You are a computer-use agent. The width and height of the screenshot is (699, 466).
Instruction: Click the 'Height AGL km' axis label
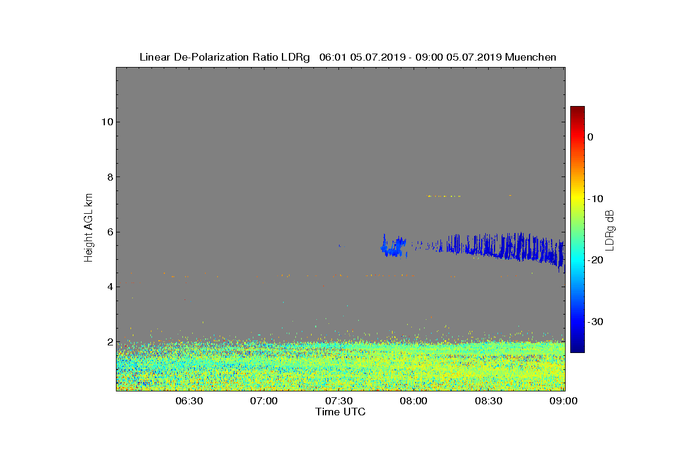(x=89, y=229)
